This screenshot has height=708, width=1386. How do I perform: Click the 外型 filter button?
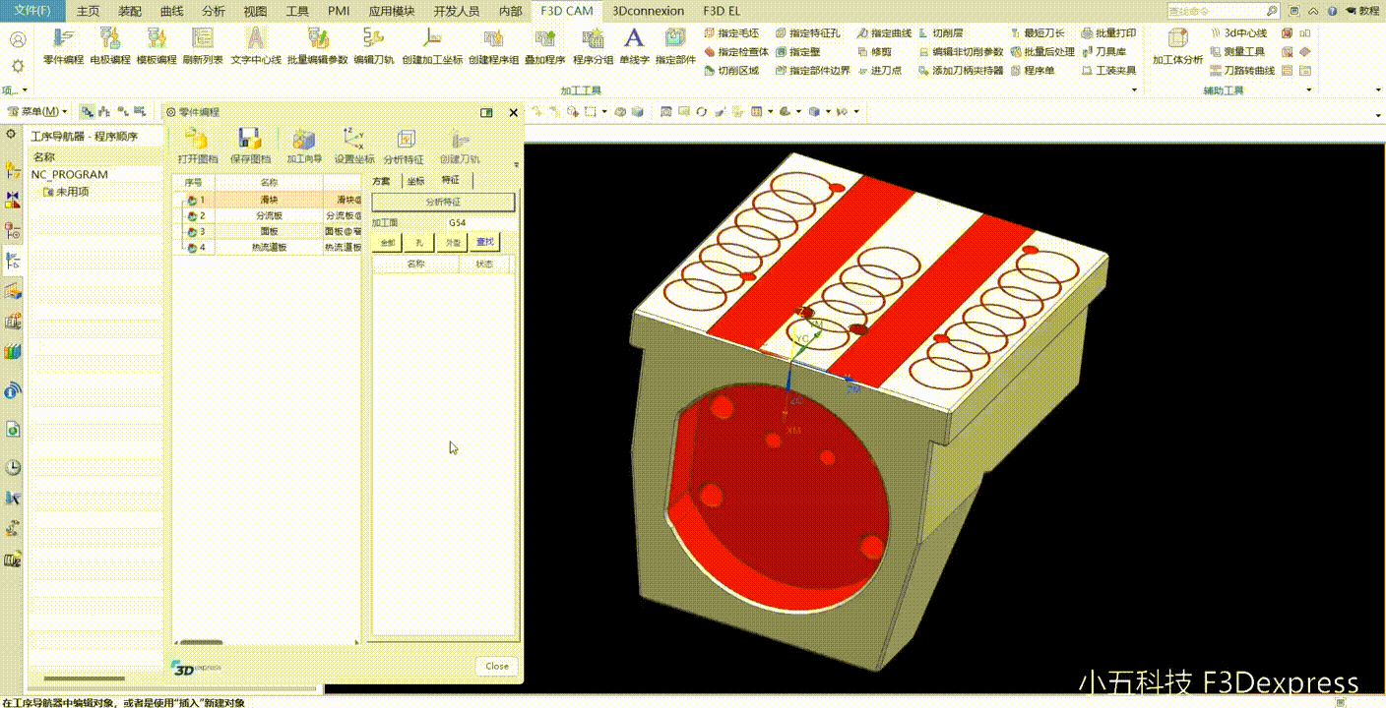[x=452, y=242]
